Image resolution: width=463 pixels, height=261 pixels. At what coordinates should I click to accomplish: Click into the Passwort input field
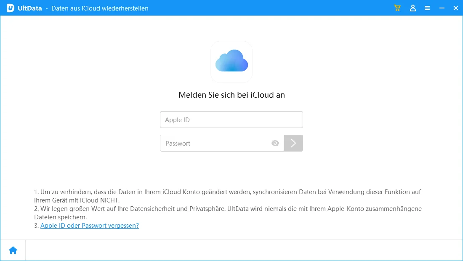215,143
